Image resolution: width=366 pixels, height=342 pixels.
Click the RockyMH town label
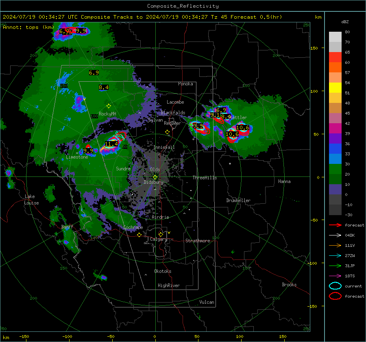107,114
